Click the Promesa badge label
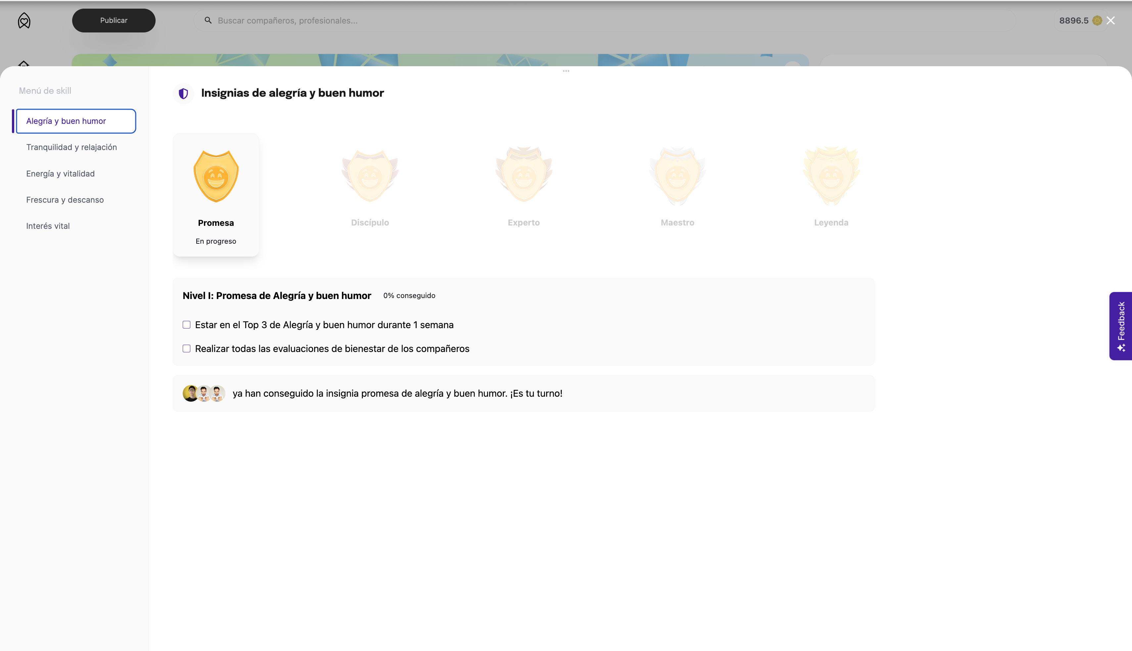The height and width of the screenshot is (651, 1132). (x=216, y=223)
